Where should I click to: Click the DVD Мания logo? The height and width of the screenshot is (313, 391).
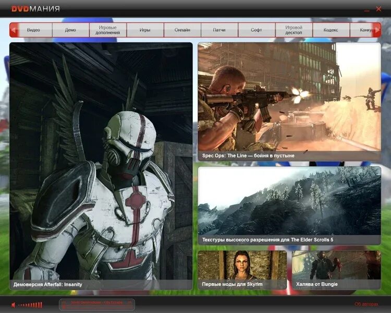point(35,9)
